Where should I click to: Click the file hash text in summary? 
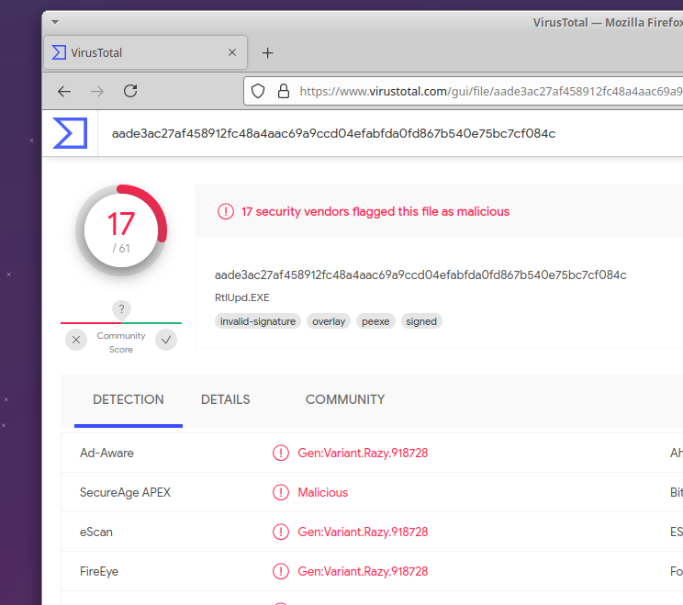(420, 275)
